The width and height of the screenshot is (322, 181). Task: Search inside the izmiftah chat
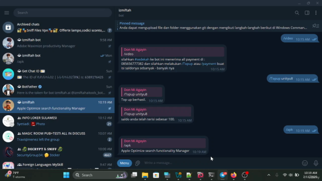(297, 13)
